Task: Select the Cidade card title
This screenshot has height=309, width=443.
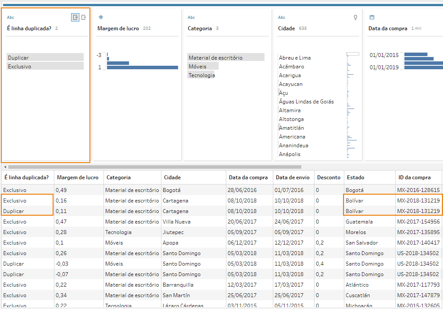Action: click(286, 28)
